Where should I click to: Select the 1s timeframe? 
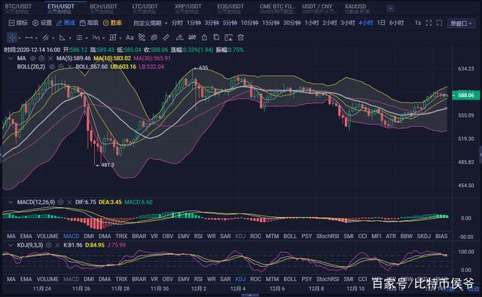coord(418,23)
